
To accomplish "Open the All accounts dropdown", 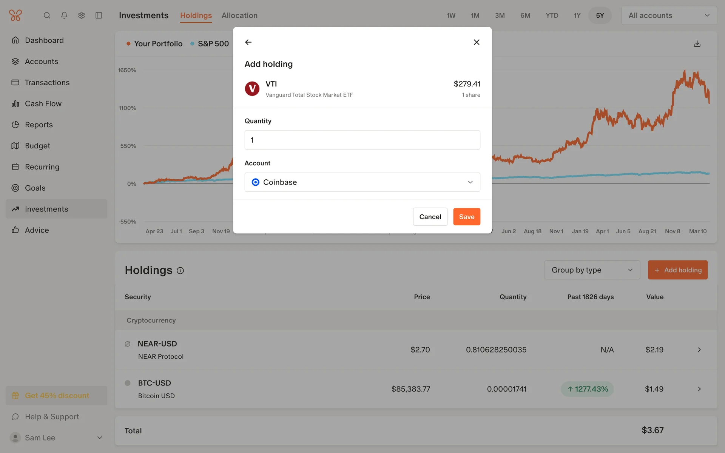I will pyautogui.click(x=669, y=15).
